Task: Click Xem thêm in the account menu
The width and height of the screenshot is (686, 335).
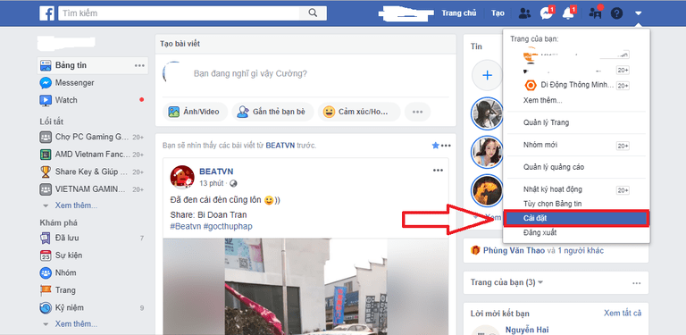Action: pyautogui.click(x=542, y=101)
